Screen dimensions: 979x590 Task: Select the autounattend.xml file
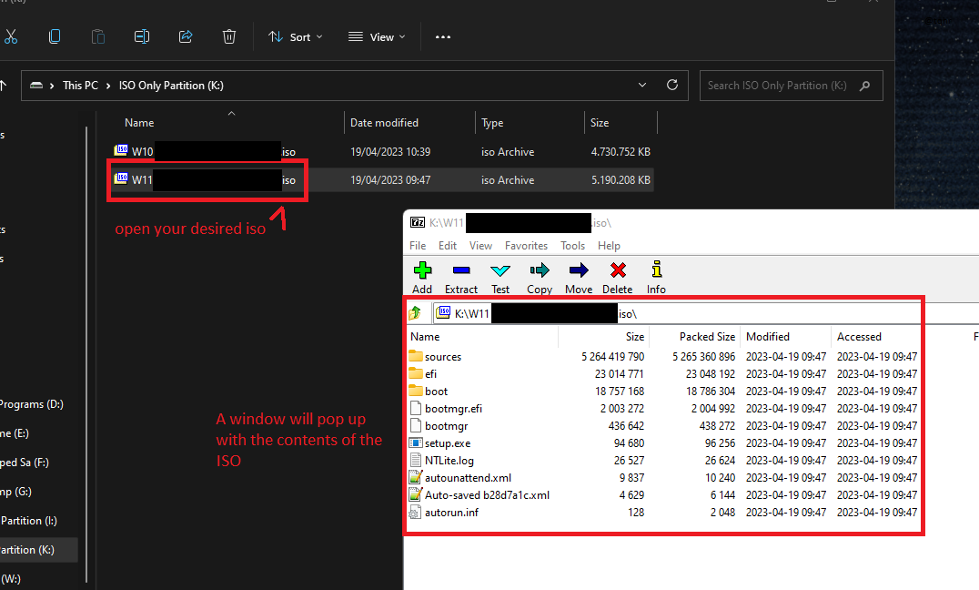468,478
